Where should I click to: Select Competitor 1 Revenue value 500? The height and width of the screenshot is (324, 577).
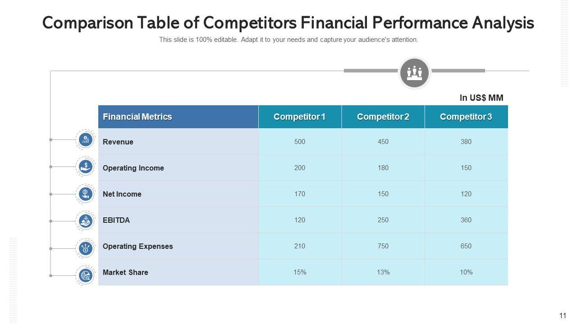tap(300, 142)
